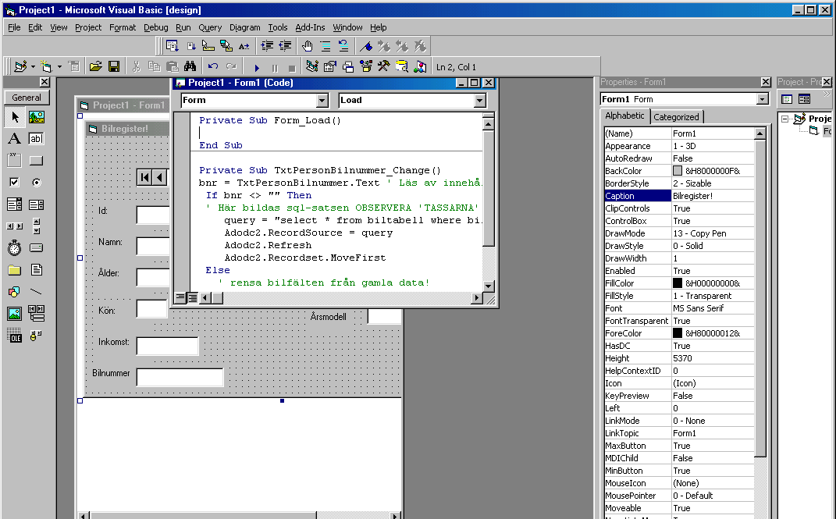The image size is (836, 519).
Task: Click the code window scroll down arrow
Action: point(489,286)
